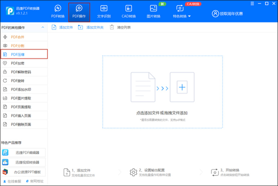
Task: Expand the 特色转换 dropdown arrow
Action: [x=189, y=16]
